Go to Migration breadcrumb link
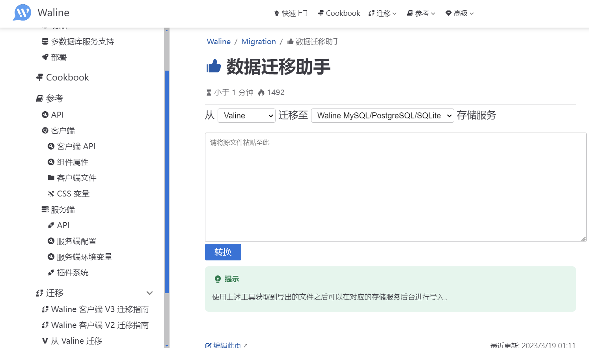Screen dimensions: 589x348 click(x=258, y=41)
